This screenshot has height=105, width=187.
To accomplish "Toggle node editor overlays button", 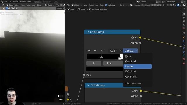I will click(x=178, y=5).
